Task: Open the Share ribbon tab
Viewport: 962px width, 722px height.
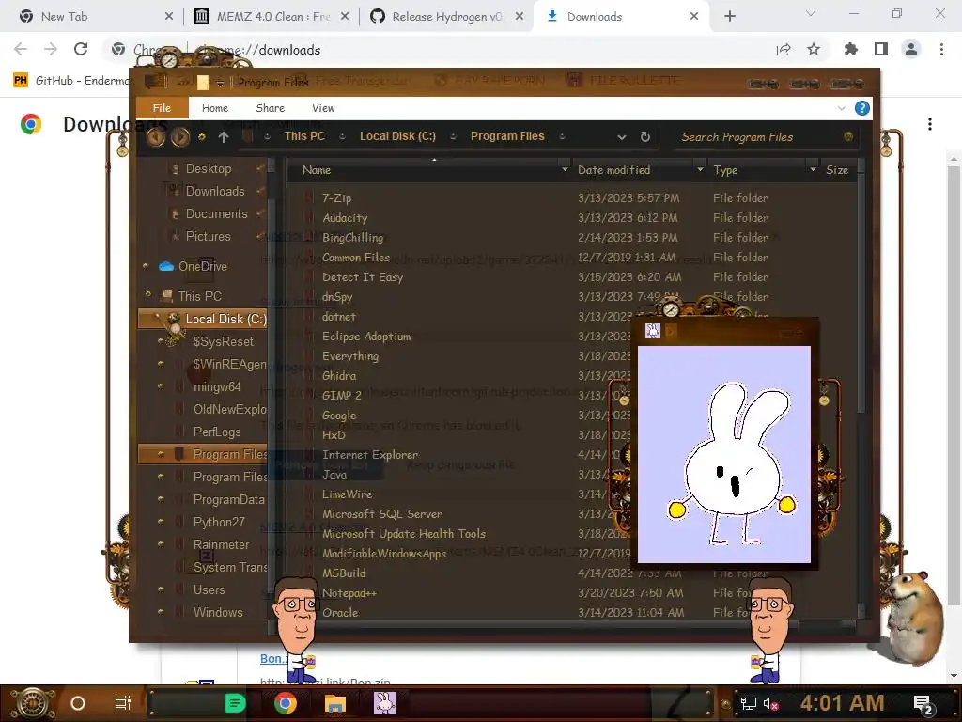Action: (x=270, y=108)
